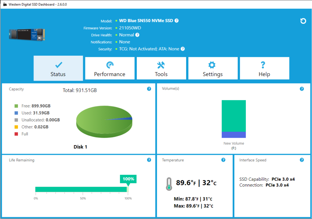
Task: Go to the Settings tab
Action: click(x=213, y=68)
